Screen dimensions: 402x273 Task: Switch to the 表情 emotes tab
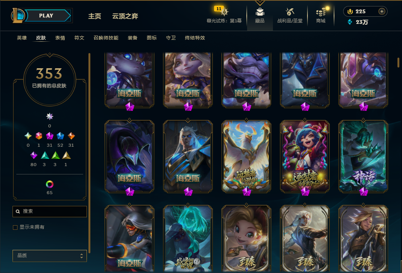pyautogui.click(x=60, y=38)
